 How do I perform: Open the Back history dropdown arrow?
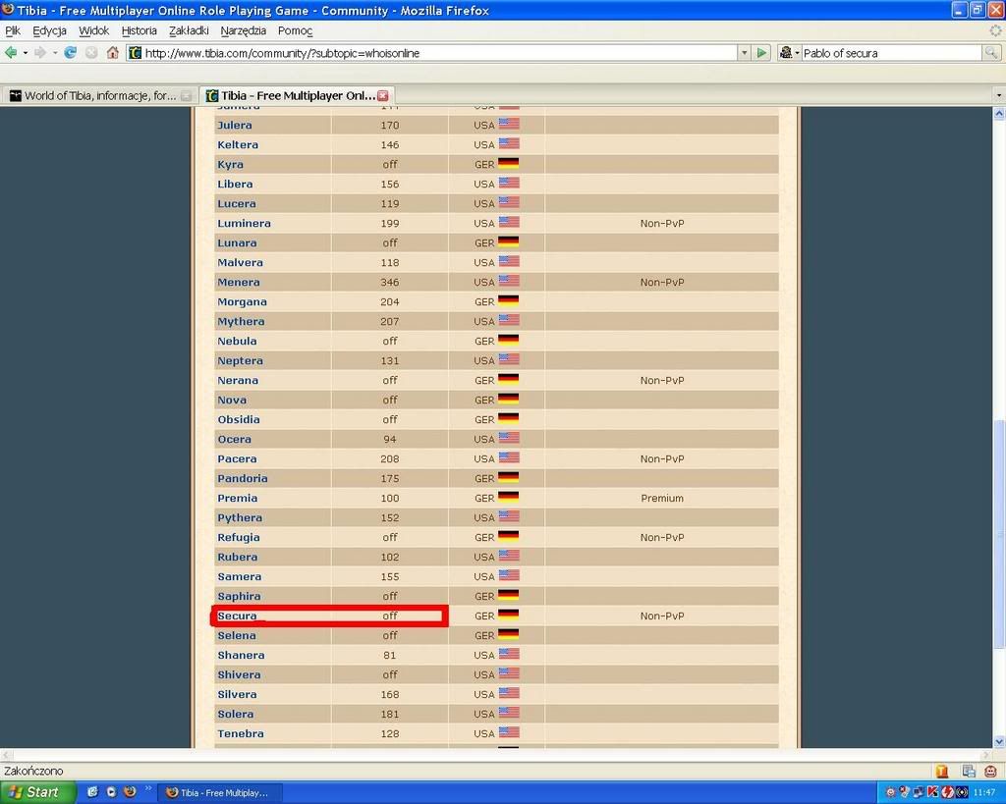[x=25, y=53]
